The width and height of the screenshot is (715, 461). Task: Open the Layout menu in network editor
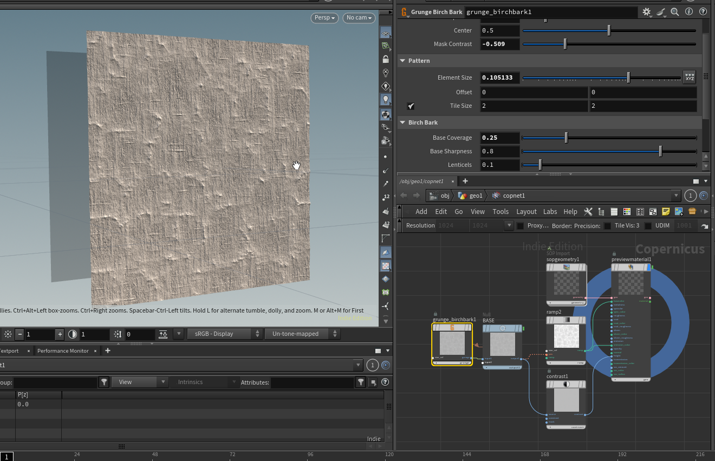click(526, 211)
